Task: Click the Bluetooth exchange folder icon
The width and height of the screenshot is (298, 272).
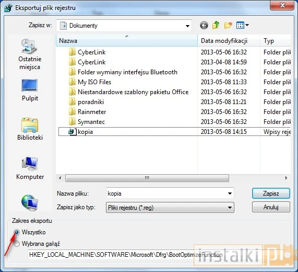Action: click(72, 72)
